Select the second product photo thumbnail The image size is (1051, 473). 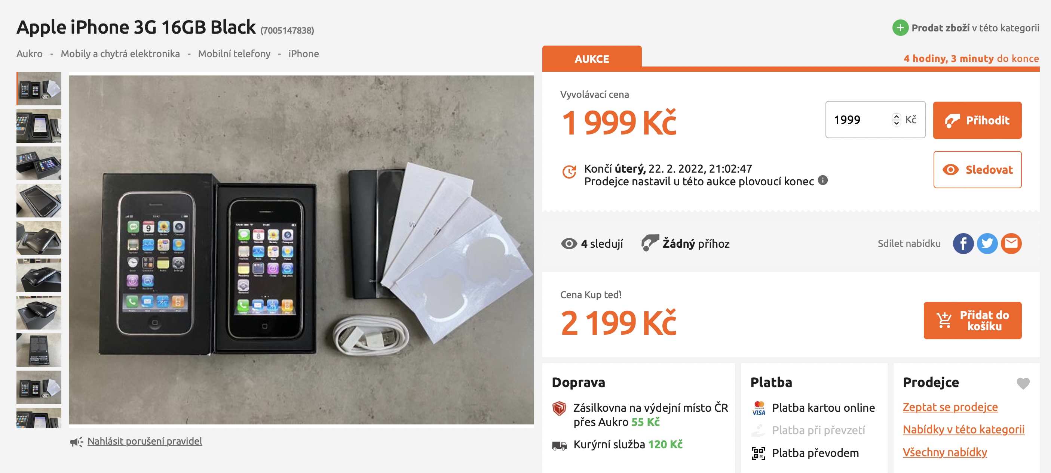[39, 126]
